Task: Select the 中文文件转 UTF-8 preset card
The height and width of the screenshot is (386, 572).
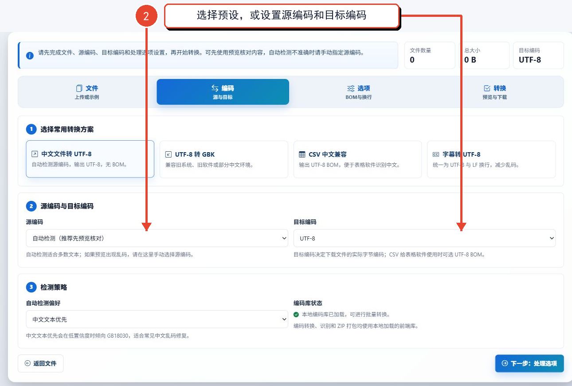Action: (x=90, y=159)
